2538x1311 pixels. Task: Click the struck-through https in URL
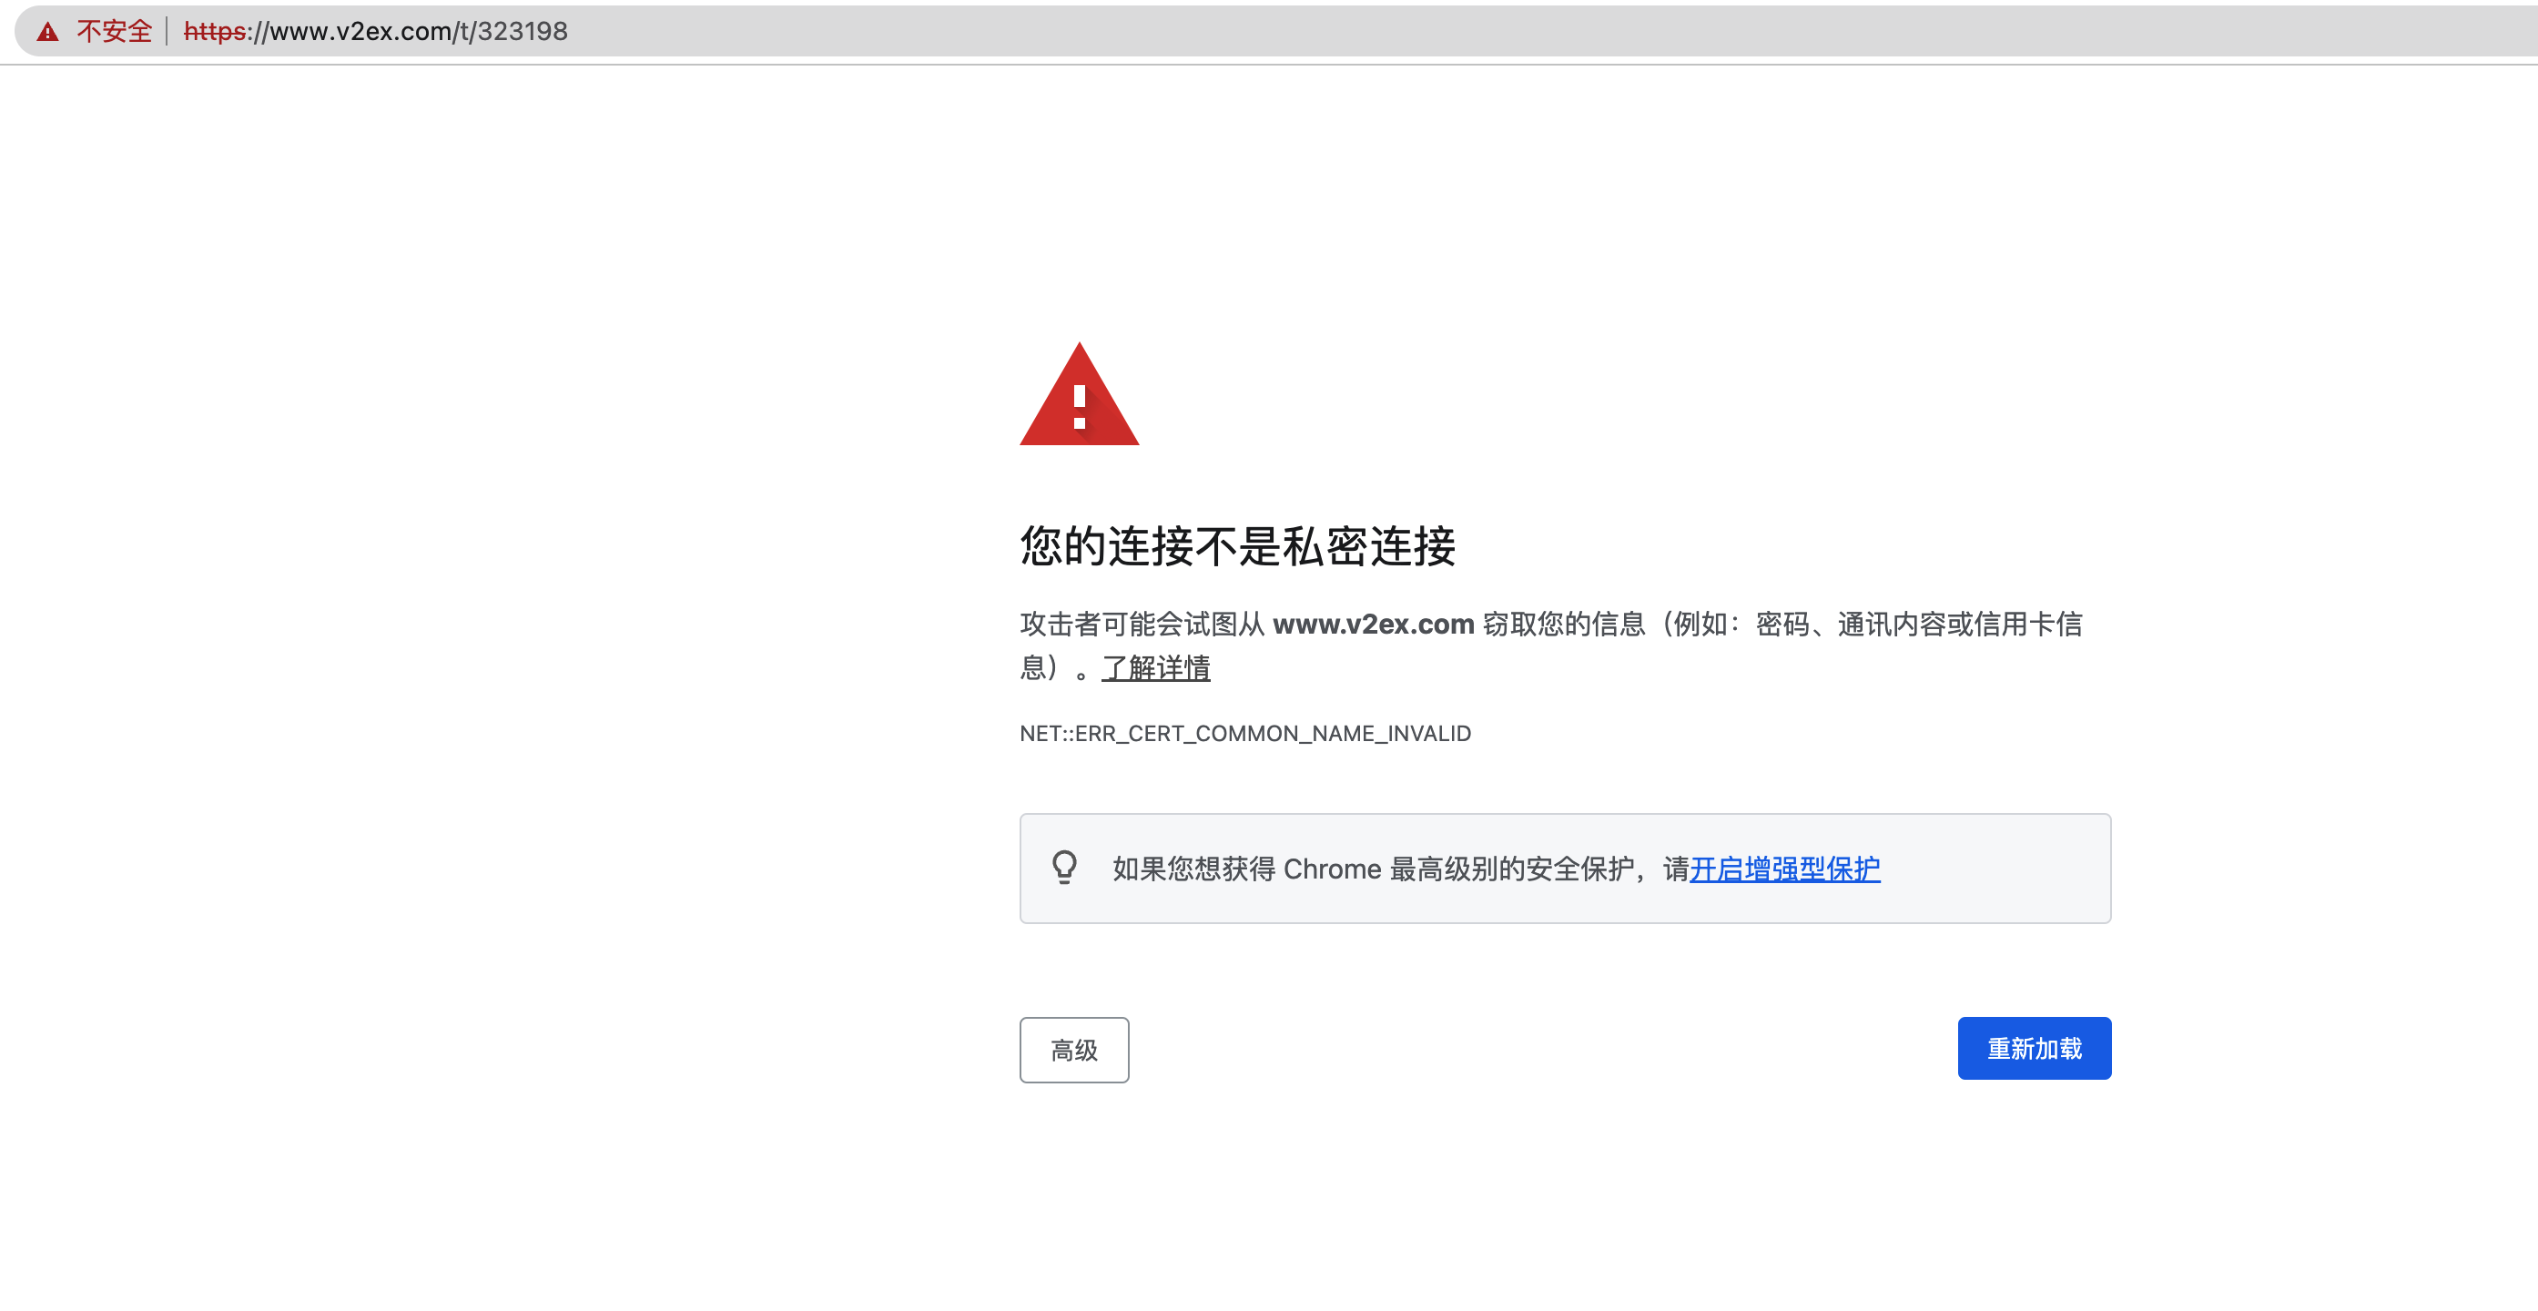click(x=214, y=32)
